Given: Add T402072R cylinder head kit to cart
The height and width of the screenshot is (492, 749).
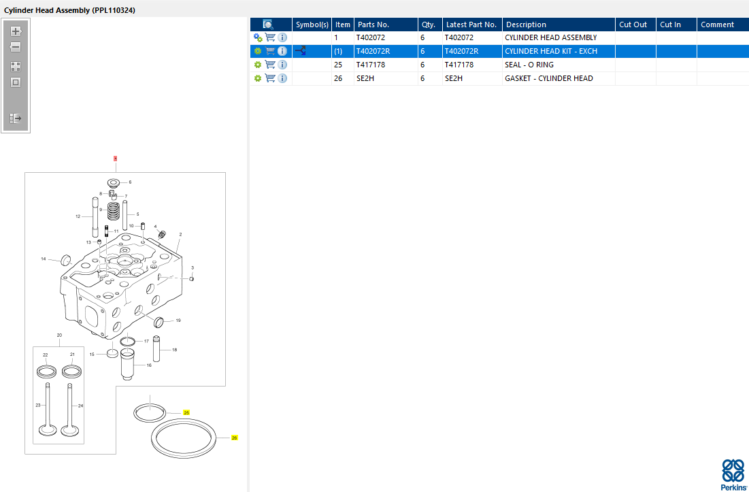Looking at the screenshot, I should 270,51.
